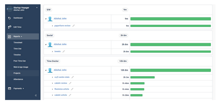
Task: Click the green bar for Social project
Action: (170, 44)
